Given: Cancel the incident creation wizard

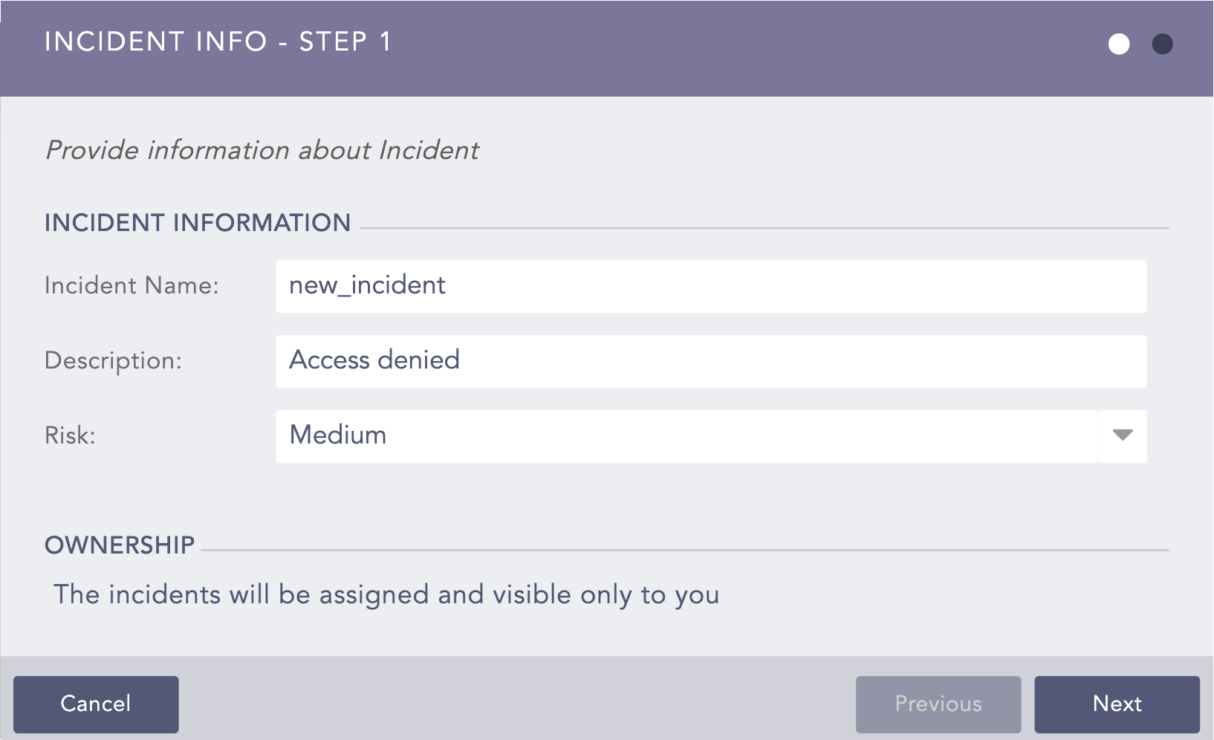Looking at the screenshot, I should 96,704.
